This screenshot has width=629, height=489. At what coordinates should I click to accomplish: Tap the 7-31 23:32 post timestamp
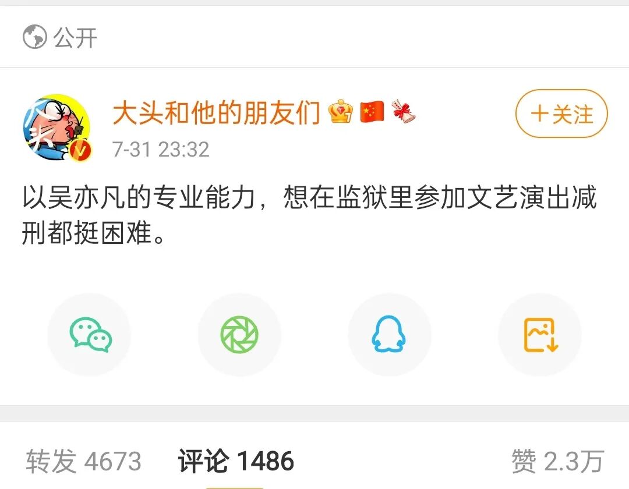pyautogui.click(x=161, y=150)
